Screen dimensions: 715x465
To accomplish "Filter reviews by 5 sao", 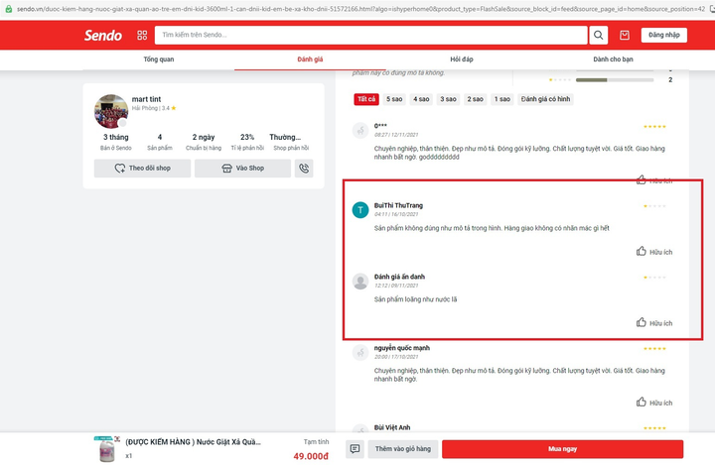I will [394, 99].
